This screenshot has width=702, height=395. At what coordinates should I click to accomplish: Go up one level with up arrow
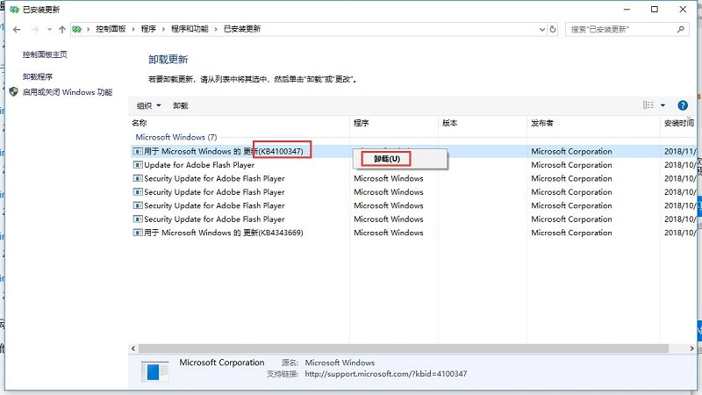point(61,30)
